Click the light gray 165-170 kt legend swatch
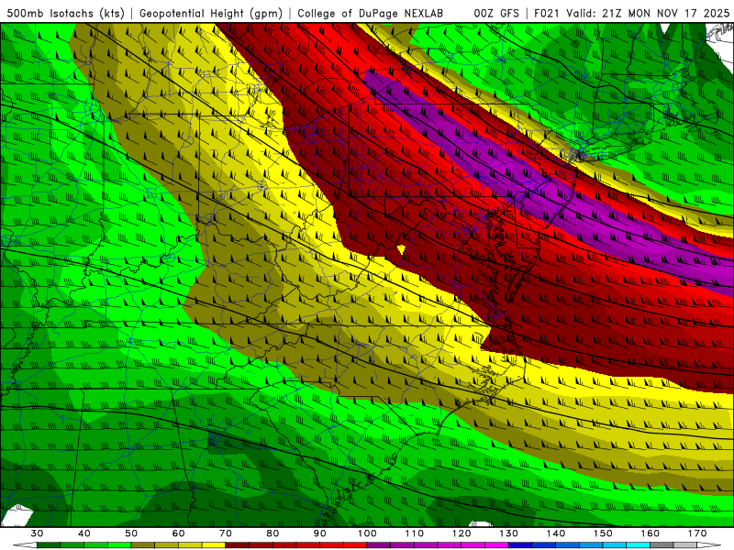734x550 pixels. pyautogui.click(x=685, y=545)
